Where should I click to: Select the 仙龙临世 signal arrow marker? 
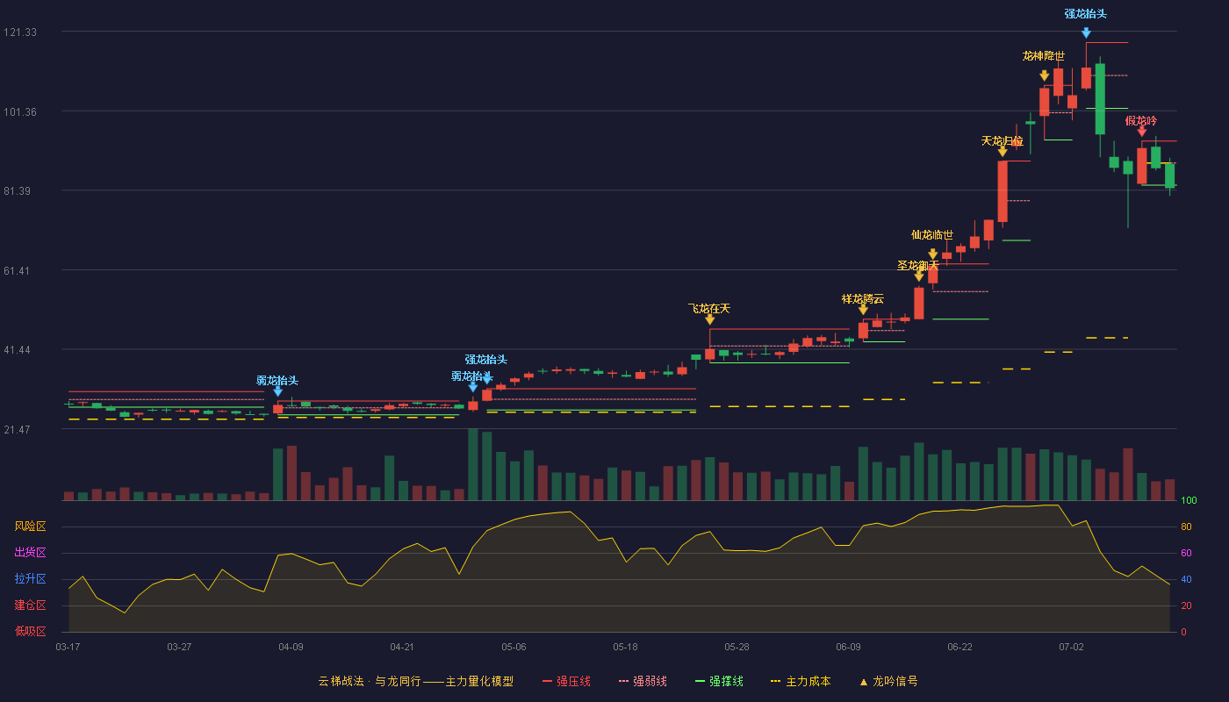(x=932, y=254)
